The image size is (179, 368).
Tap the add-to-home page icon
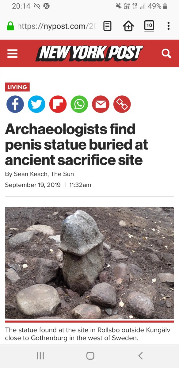tap(128, 26)
